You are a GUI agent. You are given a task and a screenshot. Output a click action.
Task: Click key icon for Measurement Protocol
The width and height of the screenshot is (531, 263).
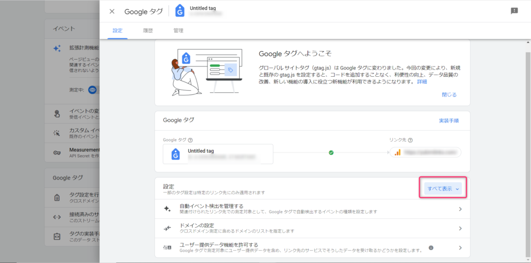57,153
